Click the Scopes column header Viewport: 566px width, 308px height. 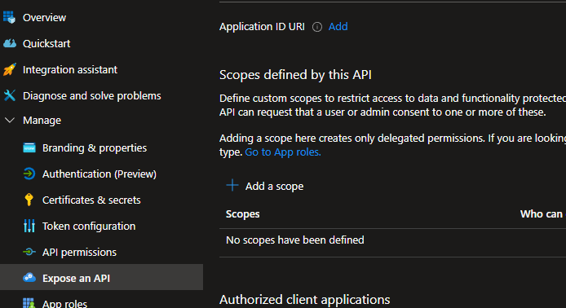coord(242,213)
